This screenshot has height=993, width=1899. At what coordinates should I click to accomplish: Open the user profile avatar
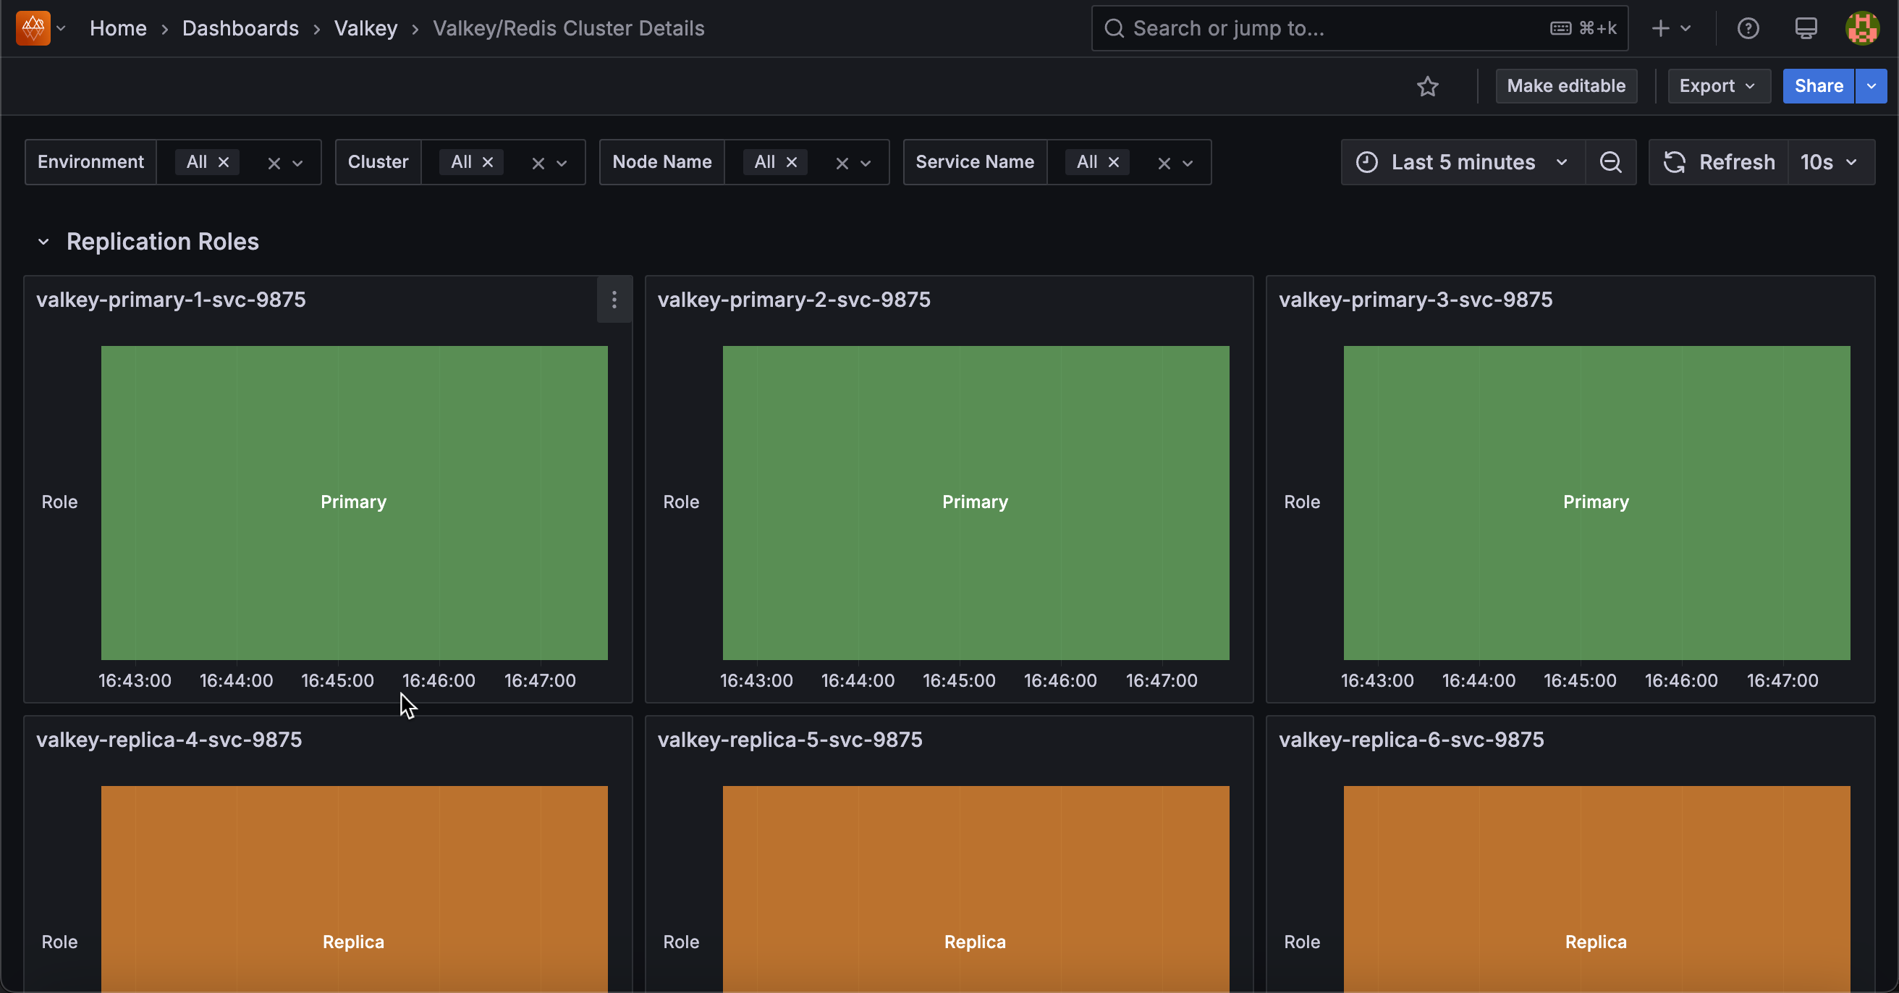point(1862,28)
